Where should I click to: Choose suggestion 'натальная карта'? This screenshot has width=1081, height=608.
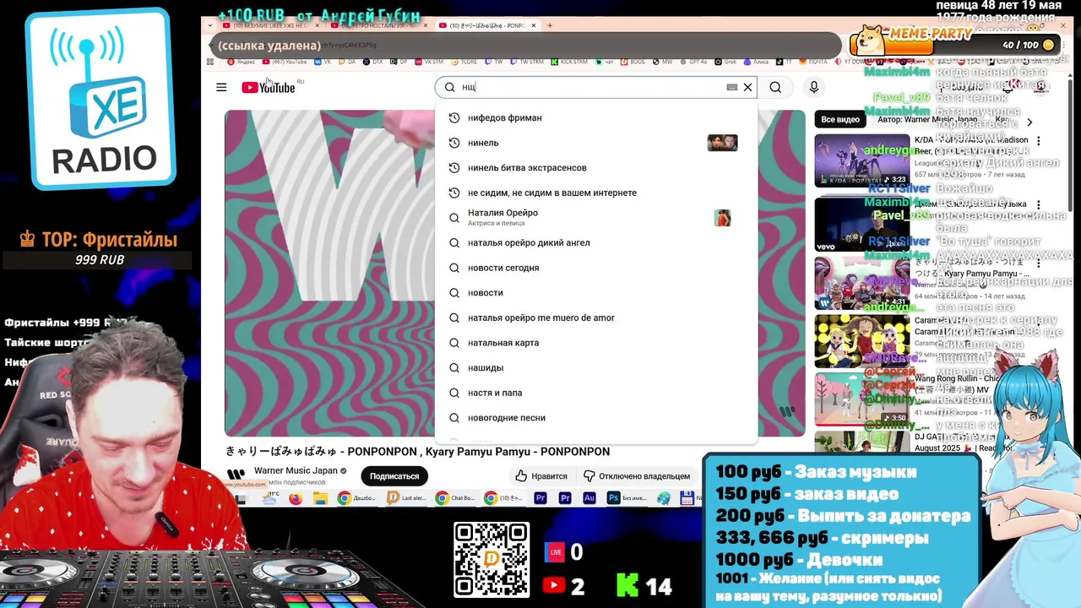click(596, 343)
